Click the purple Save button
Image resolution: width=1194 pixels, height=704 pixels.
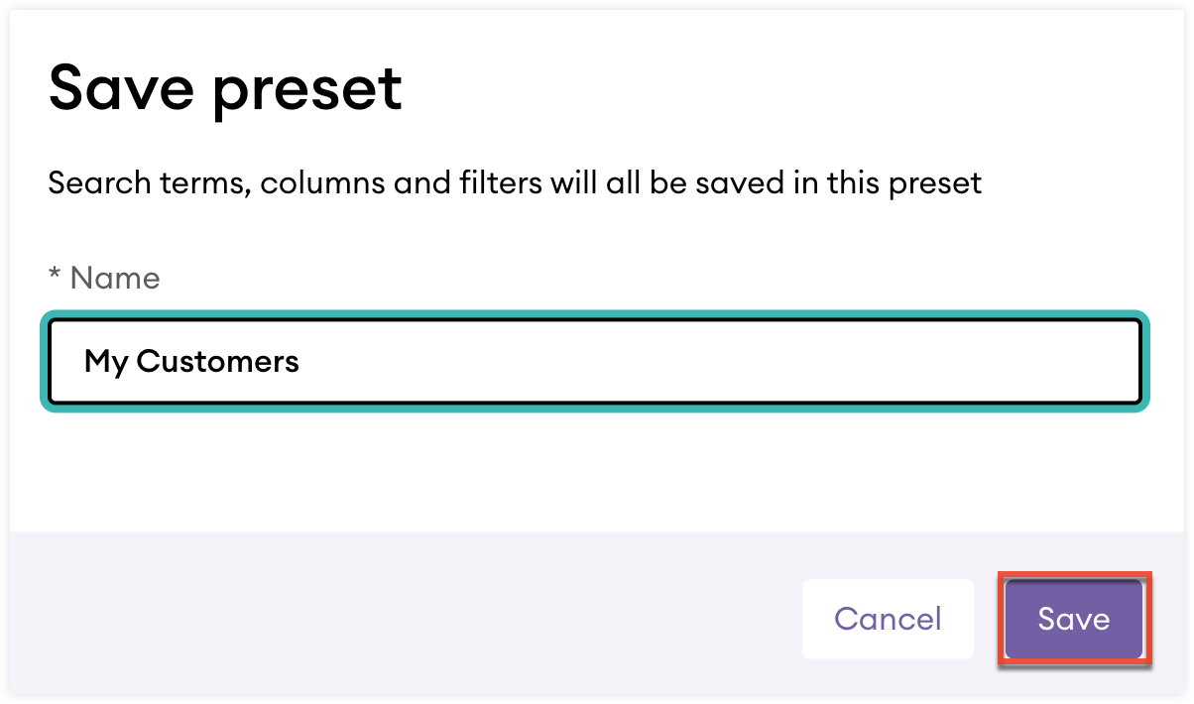[1073, 619]
